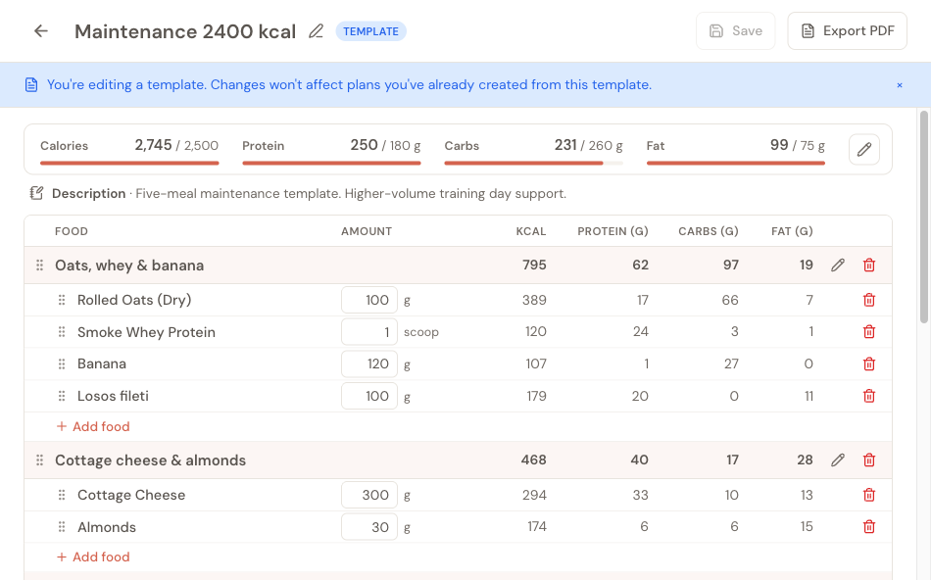Edit macro targets with pencil button

pyautogui.click(x=864, y=149)
